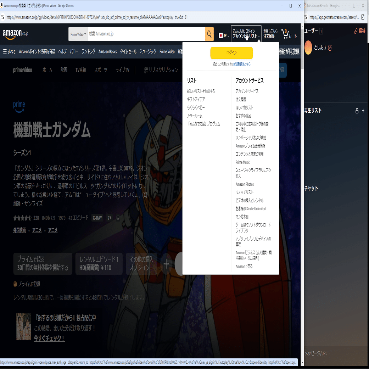This screenshot has width=369, height=369.
Task: Select 注文履歴 in account services flyout
Action: coord(241,99)
